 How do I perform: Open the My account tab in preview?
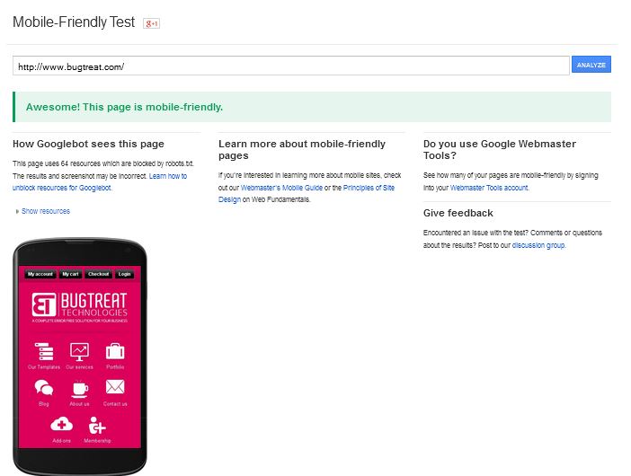click(x=40, y=274)
